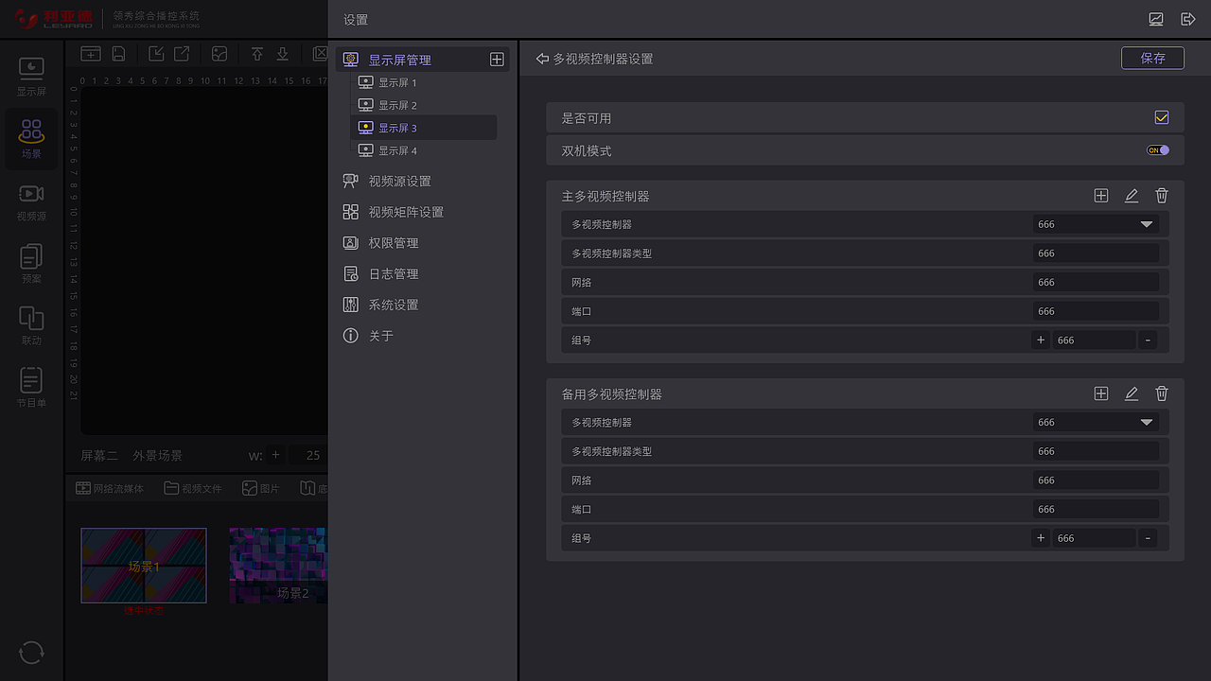This screenshot has height=681, width=1211.
Task: Switch to the 视频文件 source tab
Action: (193, 488)
